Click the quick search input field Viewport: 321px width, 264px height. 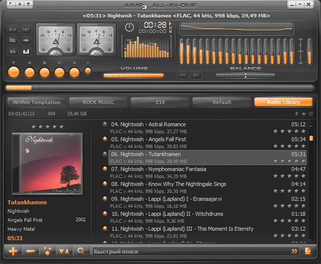coord(192,252)
